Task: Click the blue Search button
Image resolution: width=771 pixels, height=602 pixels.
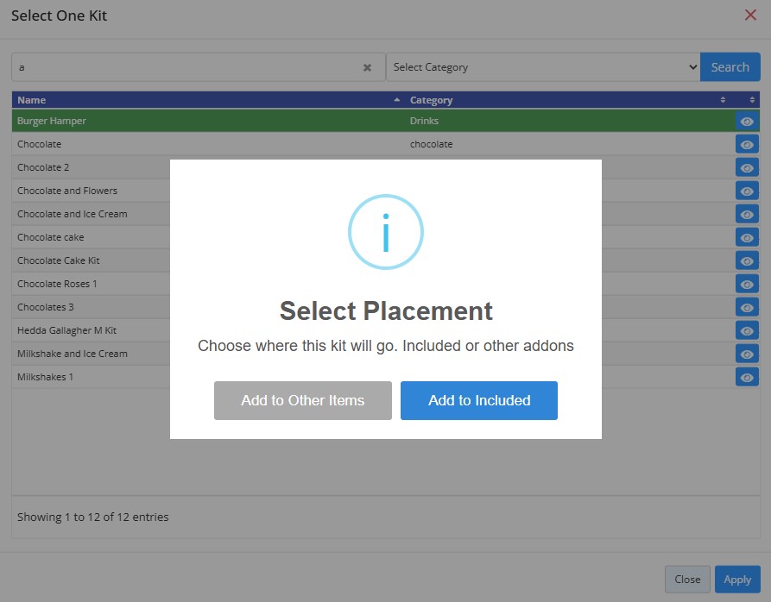Action: (730, 67)
